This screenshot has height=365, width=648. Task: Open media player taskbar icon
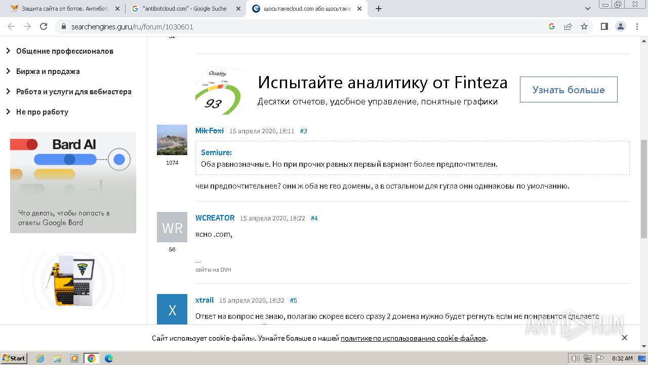click(x=74, y=358)
